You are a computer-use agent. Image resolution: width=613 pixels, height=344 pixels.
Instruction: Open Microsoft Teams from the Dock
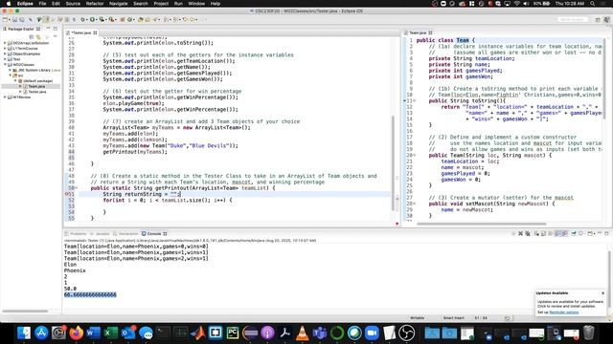(x=320, y=333)
